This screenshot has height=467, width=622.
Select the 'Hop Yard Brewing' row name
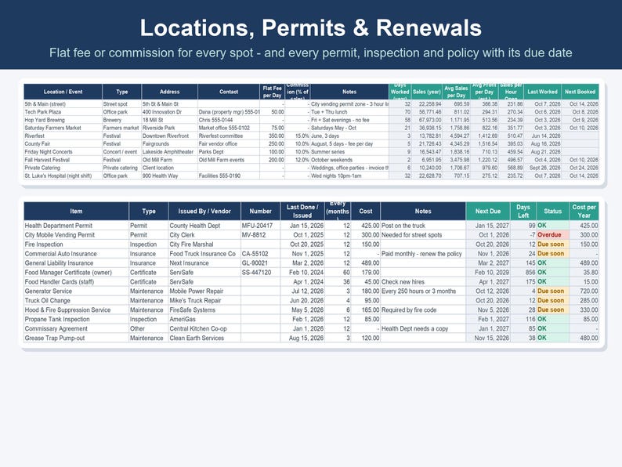click(63, 120)
